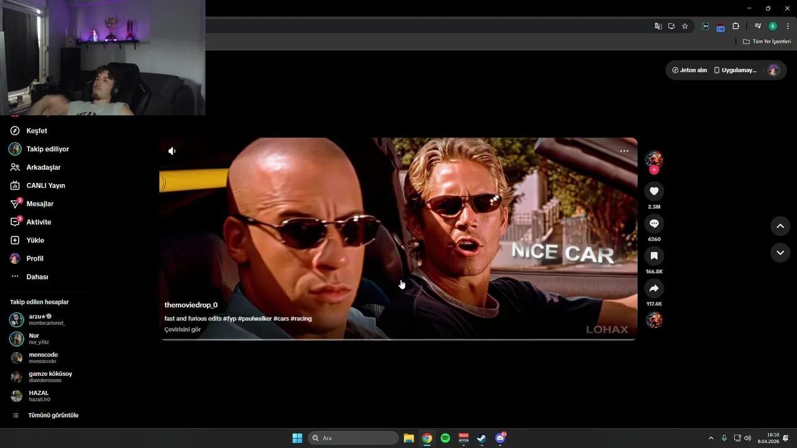
Task: Click the install app icon in address bar
Action: click(x=671, y=26)
